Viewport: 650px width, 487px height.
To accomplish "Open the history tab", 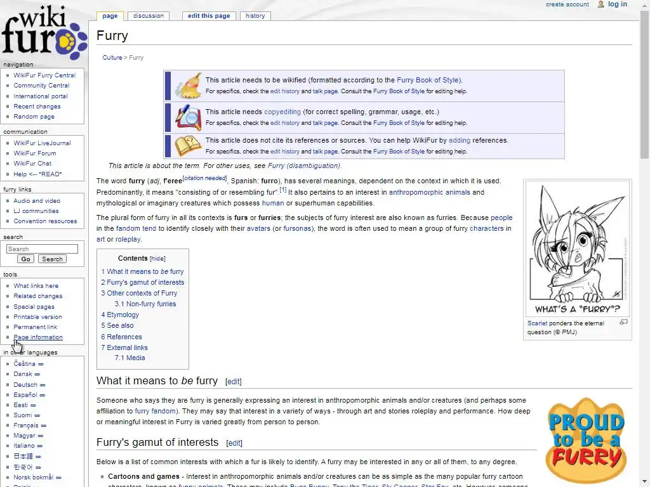I will coord(255,16).
